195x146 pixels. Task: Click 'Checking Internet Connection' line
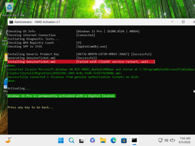(x=32, y=35)
